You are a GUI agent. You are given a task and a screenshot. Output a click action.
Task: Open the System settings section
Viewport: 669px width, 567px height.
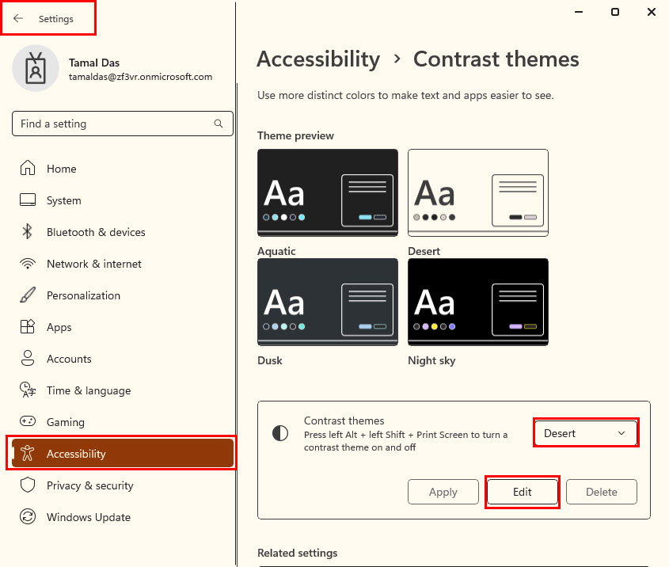click(123, 200)
